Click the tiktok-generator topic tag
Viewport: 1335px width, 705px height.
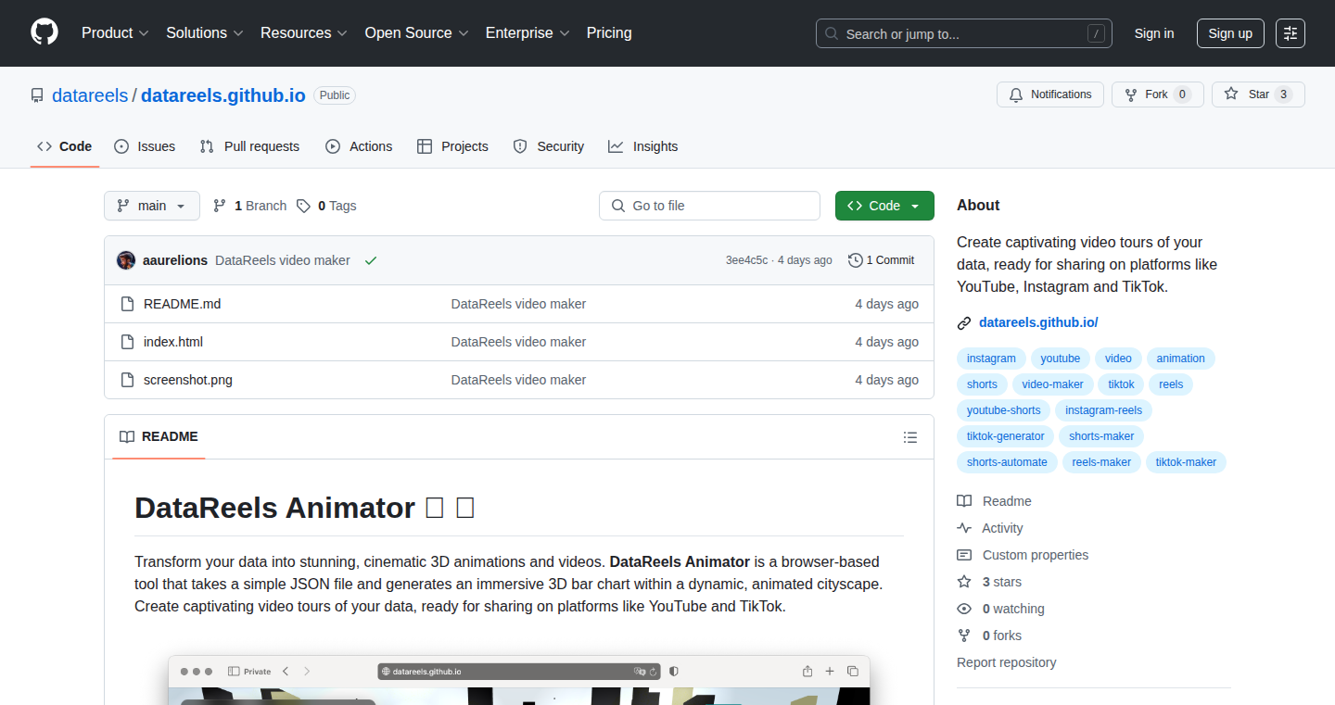[1006, 436]
